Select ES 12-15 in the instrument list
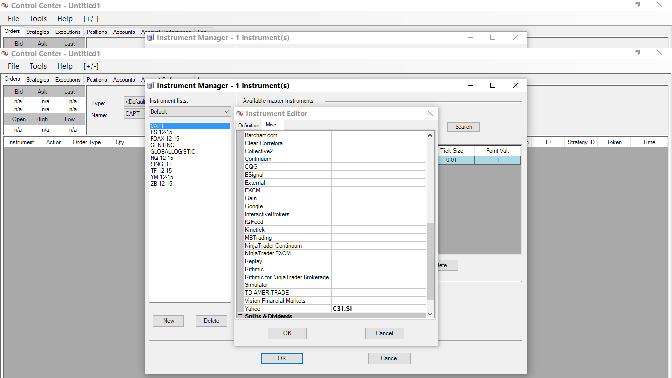672x378 pixels. (161, 132)
